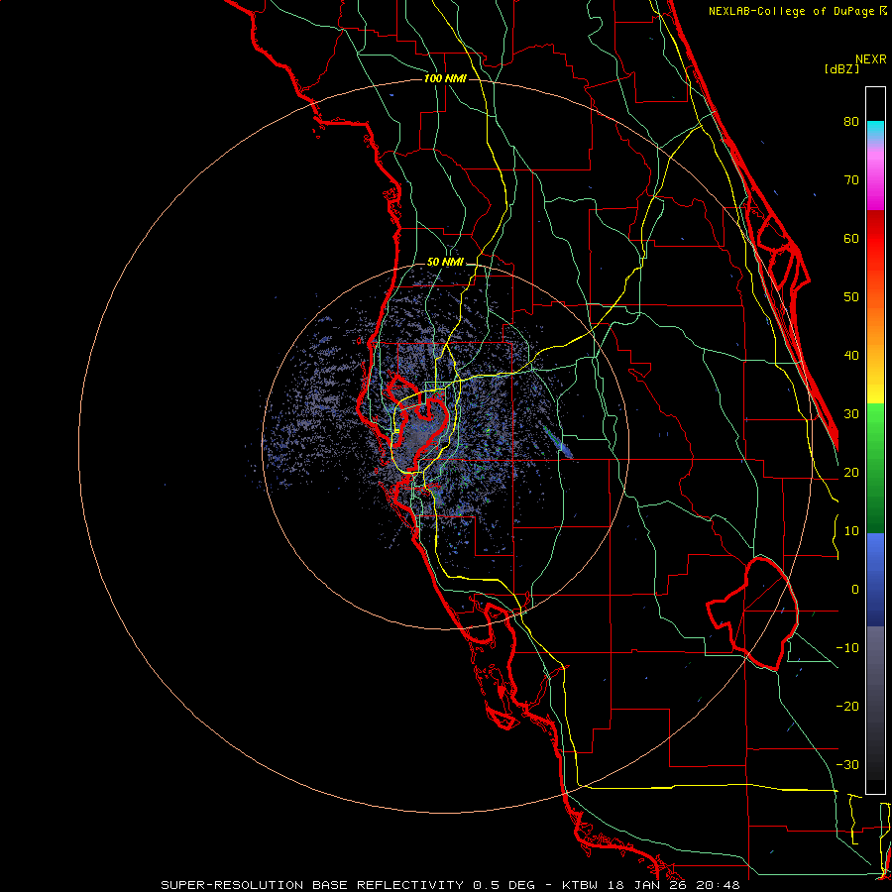Screen dimensions: 892x892
Task: Click the "20" value beside the color bar
Action: [x=851, y=473]
